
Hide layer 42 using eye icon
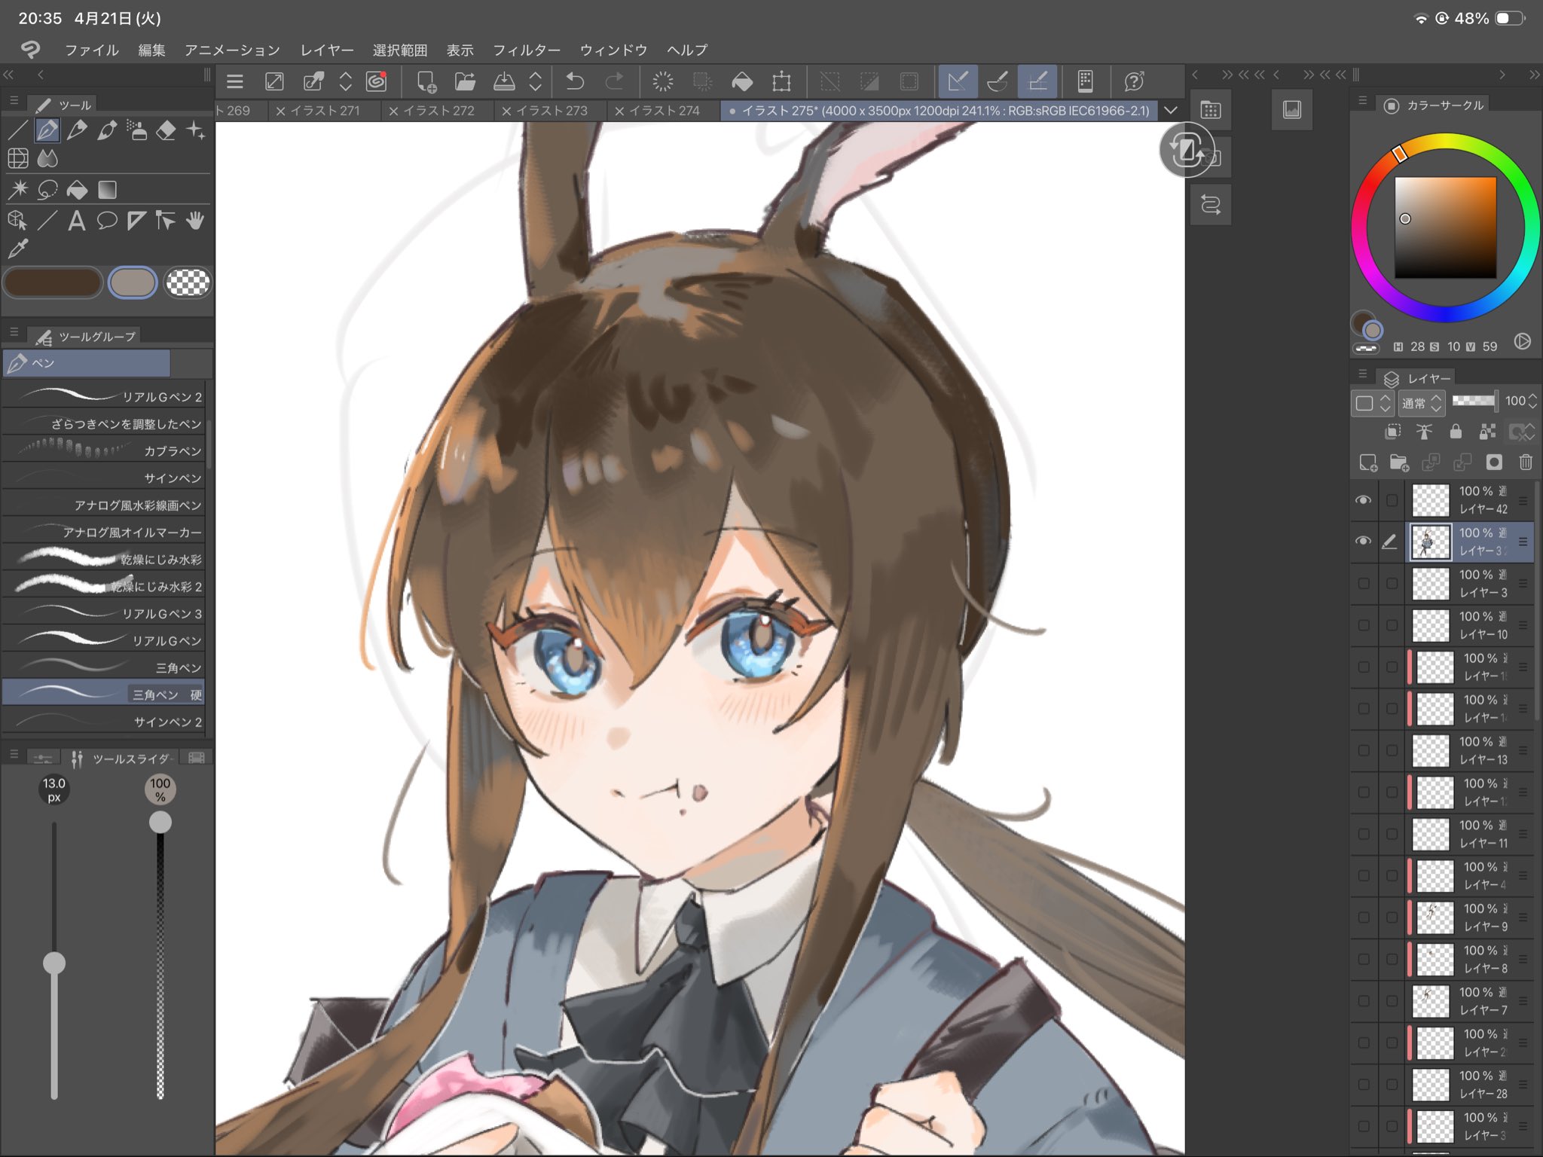[x=1363, y=500]
